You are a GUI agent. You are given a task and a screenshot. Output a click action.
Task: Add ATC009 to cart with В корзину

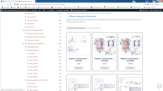pos(130,68)
